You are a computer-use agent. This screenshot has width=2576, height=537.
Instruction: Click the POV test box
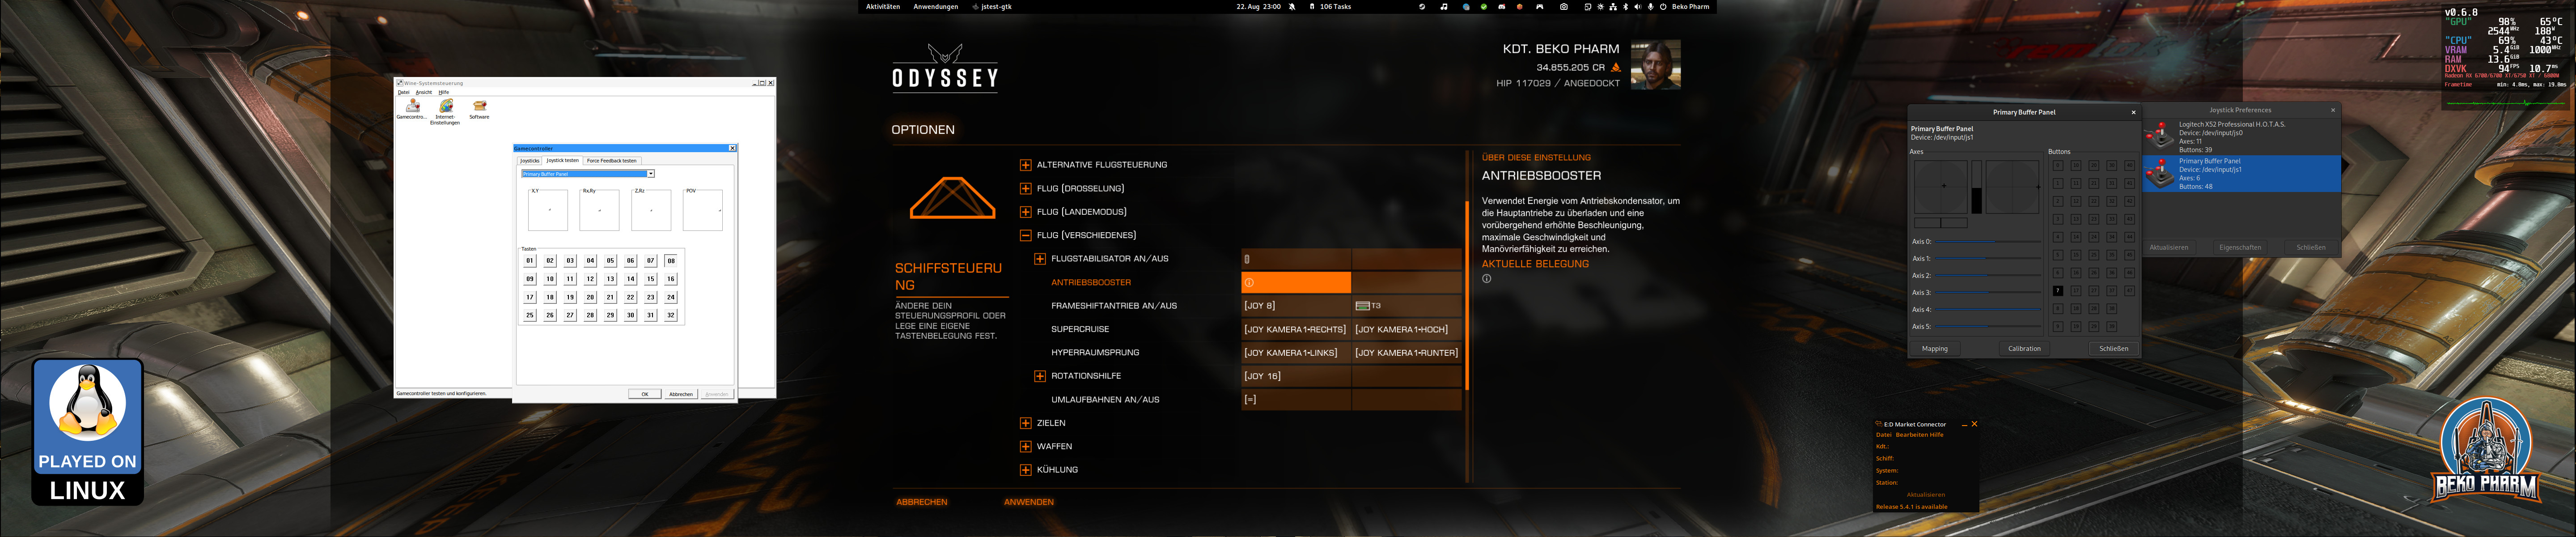[x=703, y=210]
